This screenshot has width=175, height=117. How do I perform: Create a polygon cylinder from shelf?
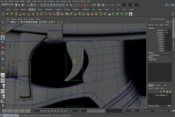(x=16, y=14)
